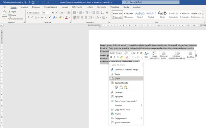Align text left in the ribbon

75,18
